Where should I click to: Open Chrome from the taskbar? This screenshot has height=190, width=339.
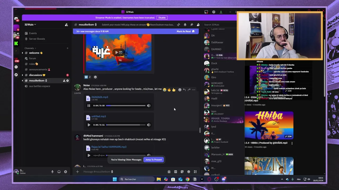coord(188,179)
